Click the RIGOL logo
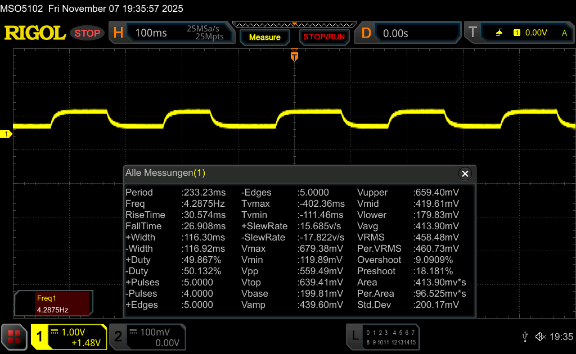The image size is (576, 354). (x=35, y=33)
